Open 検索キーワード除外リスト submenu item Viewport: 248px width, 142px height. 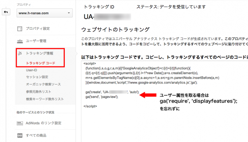pos(45,99)
